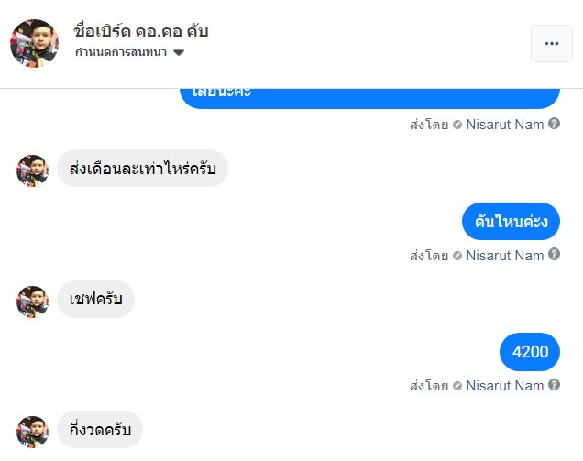This screenshot has height=461, width=583.
Task: Select the กี่งวดครับ message bubble
Action: pyautogui.click(x=100, y=430)
